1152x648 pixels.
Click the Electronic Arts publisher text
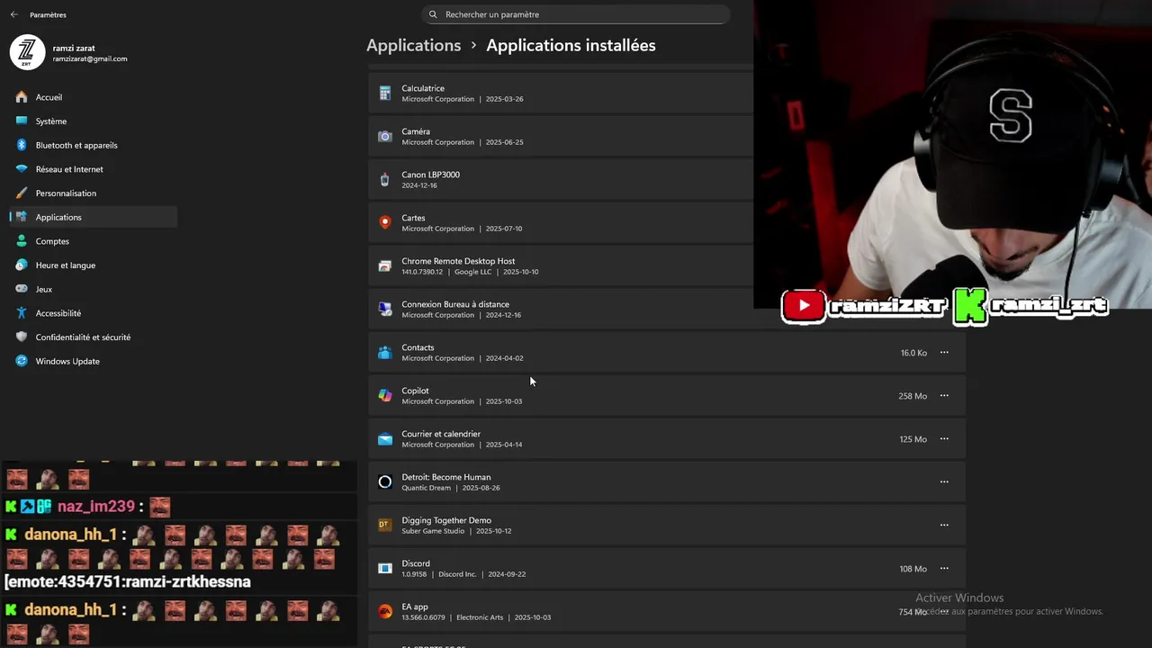tap(480, 617)
